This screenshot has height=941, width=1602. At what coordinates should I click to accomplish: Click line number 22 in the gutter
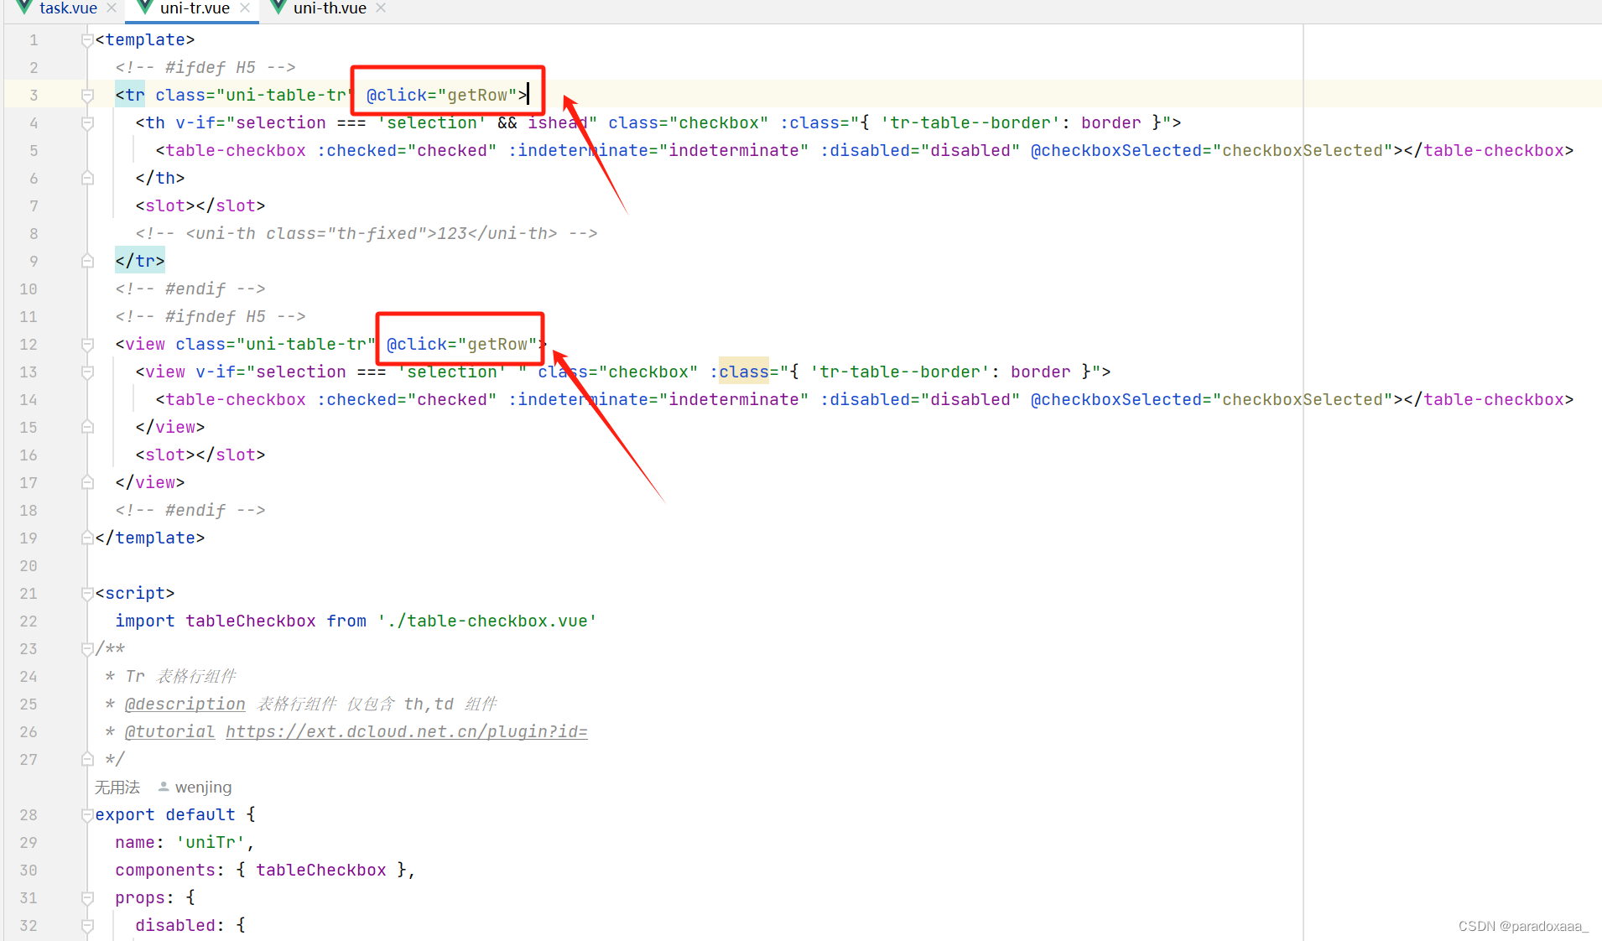coord(29,621)
